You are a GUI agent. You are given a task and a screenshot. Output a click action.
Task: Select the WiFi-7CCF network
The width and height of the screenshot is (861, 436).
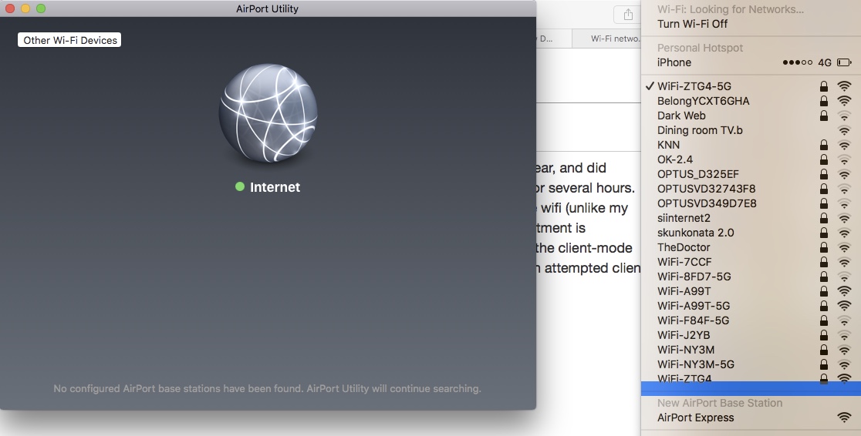[x=751, y=262]
